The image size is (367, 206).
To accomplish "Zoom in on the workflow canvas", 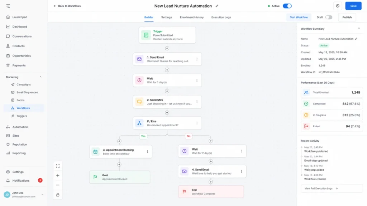I will coord(58,175).
